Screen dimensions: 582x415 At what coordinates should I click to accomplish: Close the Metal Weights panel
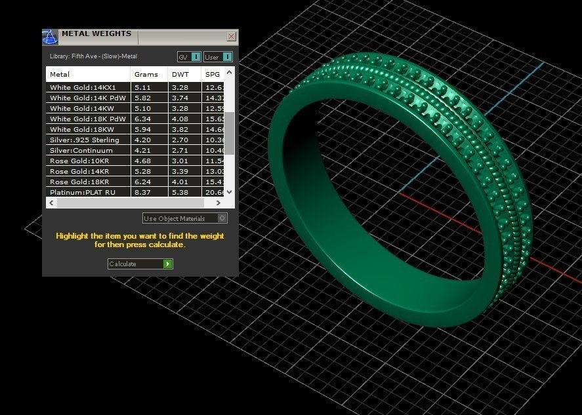coord(231,36)
